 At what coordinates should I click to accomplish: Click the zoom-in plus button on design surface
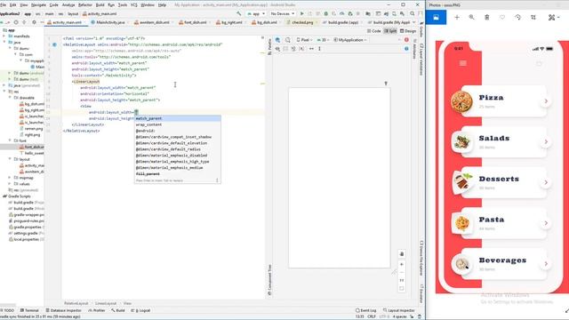pos(402,265)
